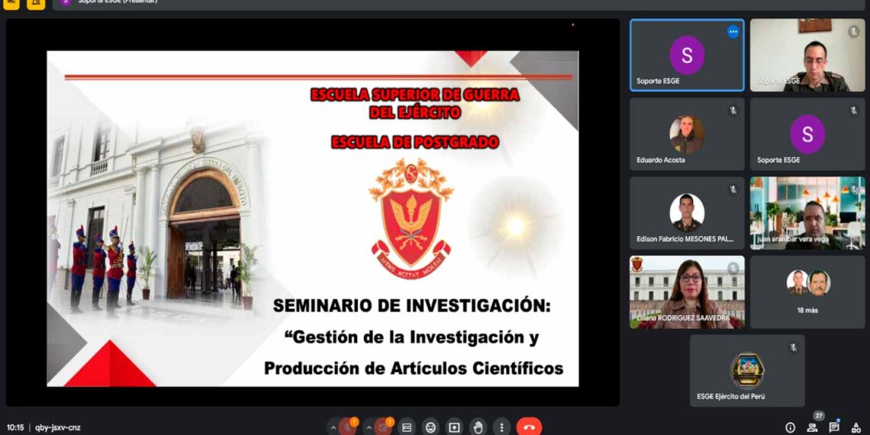Select the Edison Fabricio MESONES participant tile

[x=687, y=213]
